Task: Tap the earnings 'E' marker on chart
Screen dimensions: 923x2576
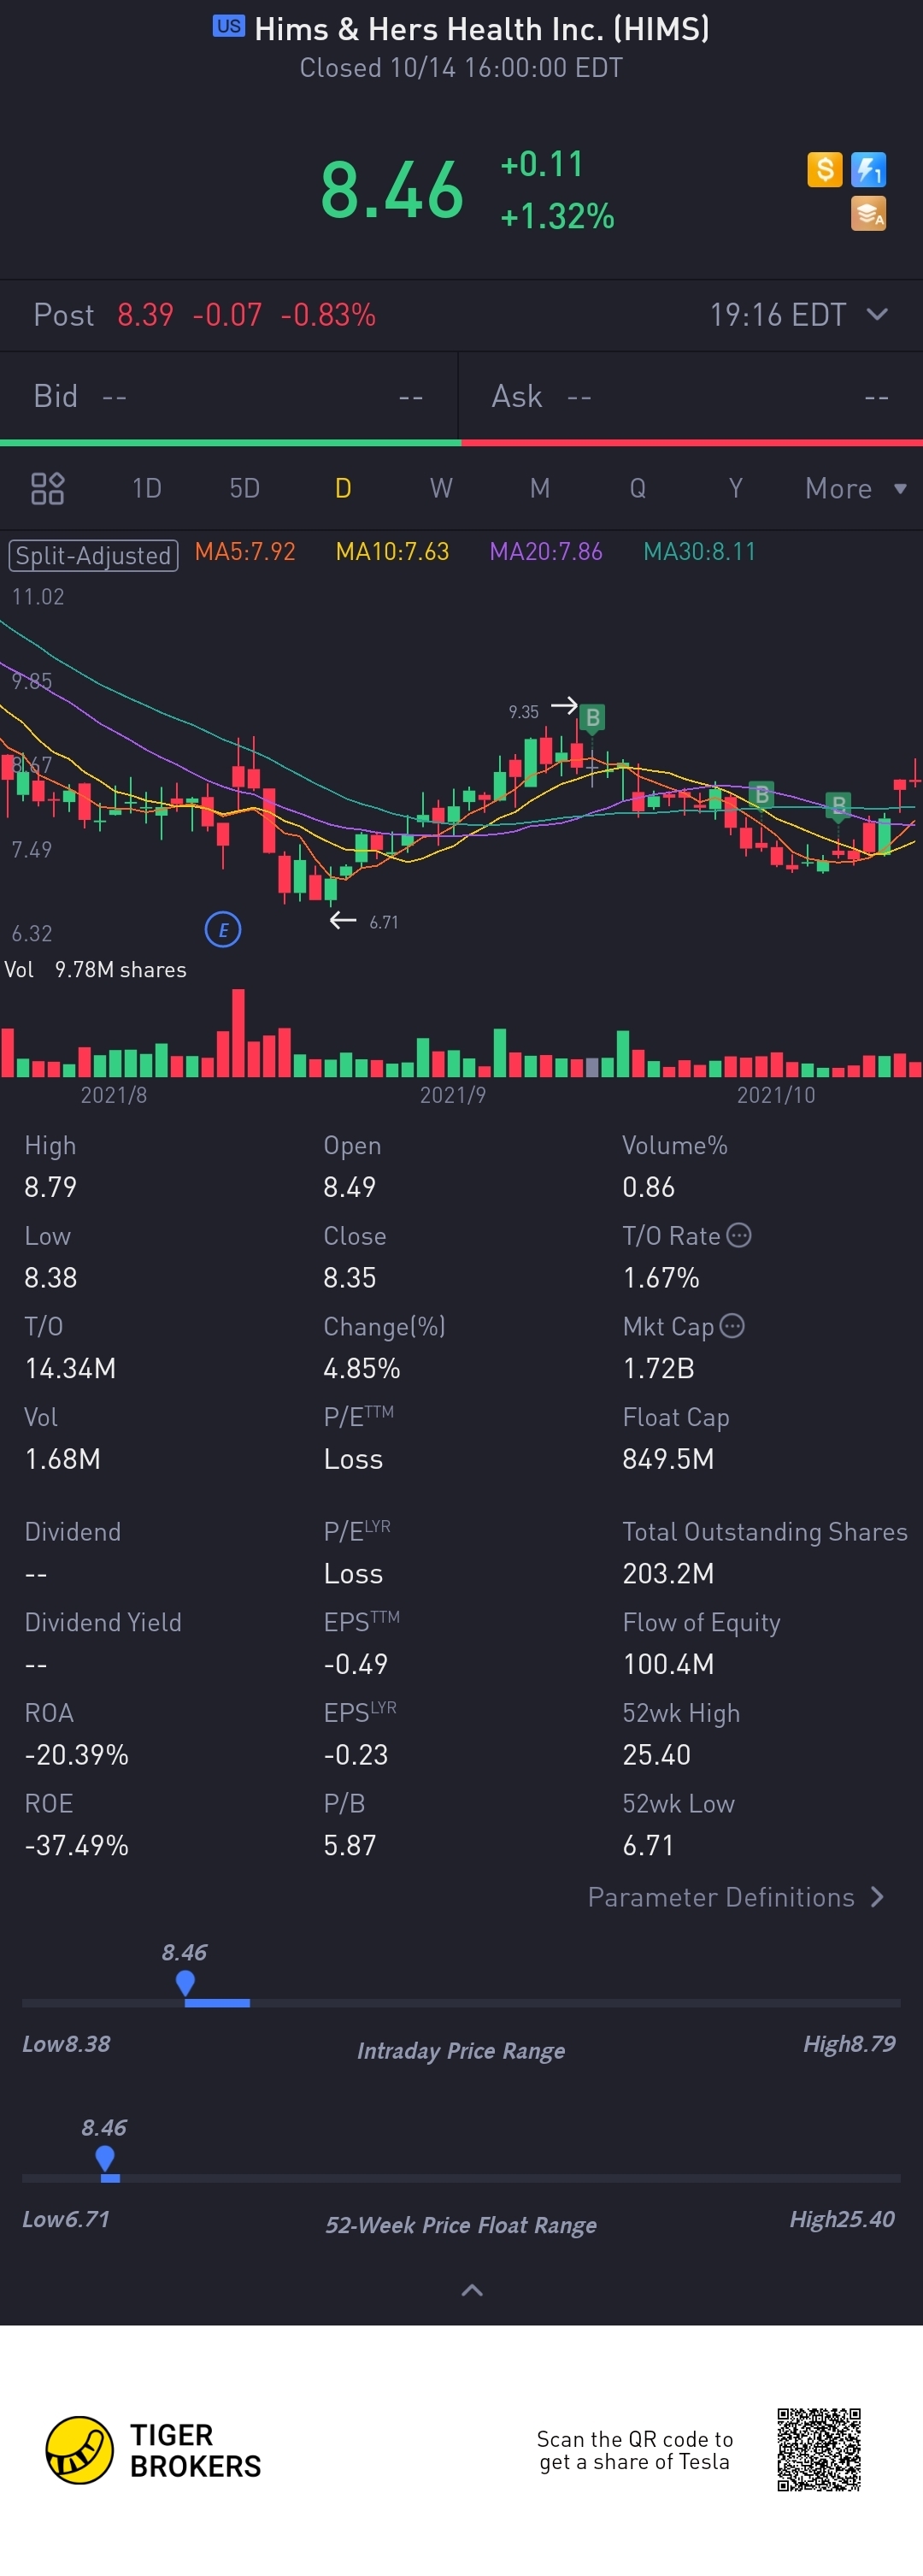Action: coord(223,930)
